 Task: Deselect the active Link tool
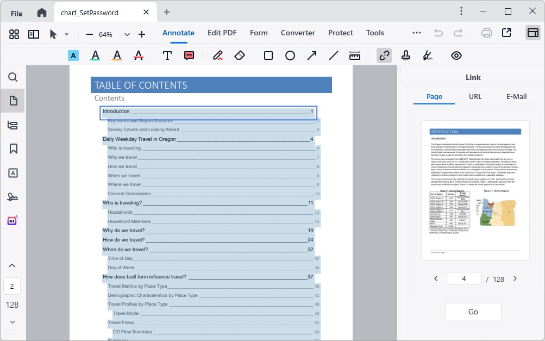(x=384, y=55)
